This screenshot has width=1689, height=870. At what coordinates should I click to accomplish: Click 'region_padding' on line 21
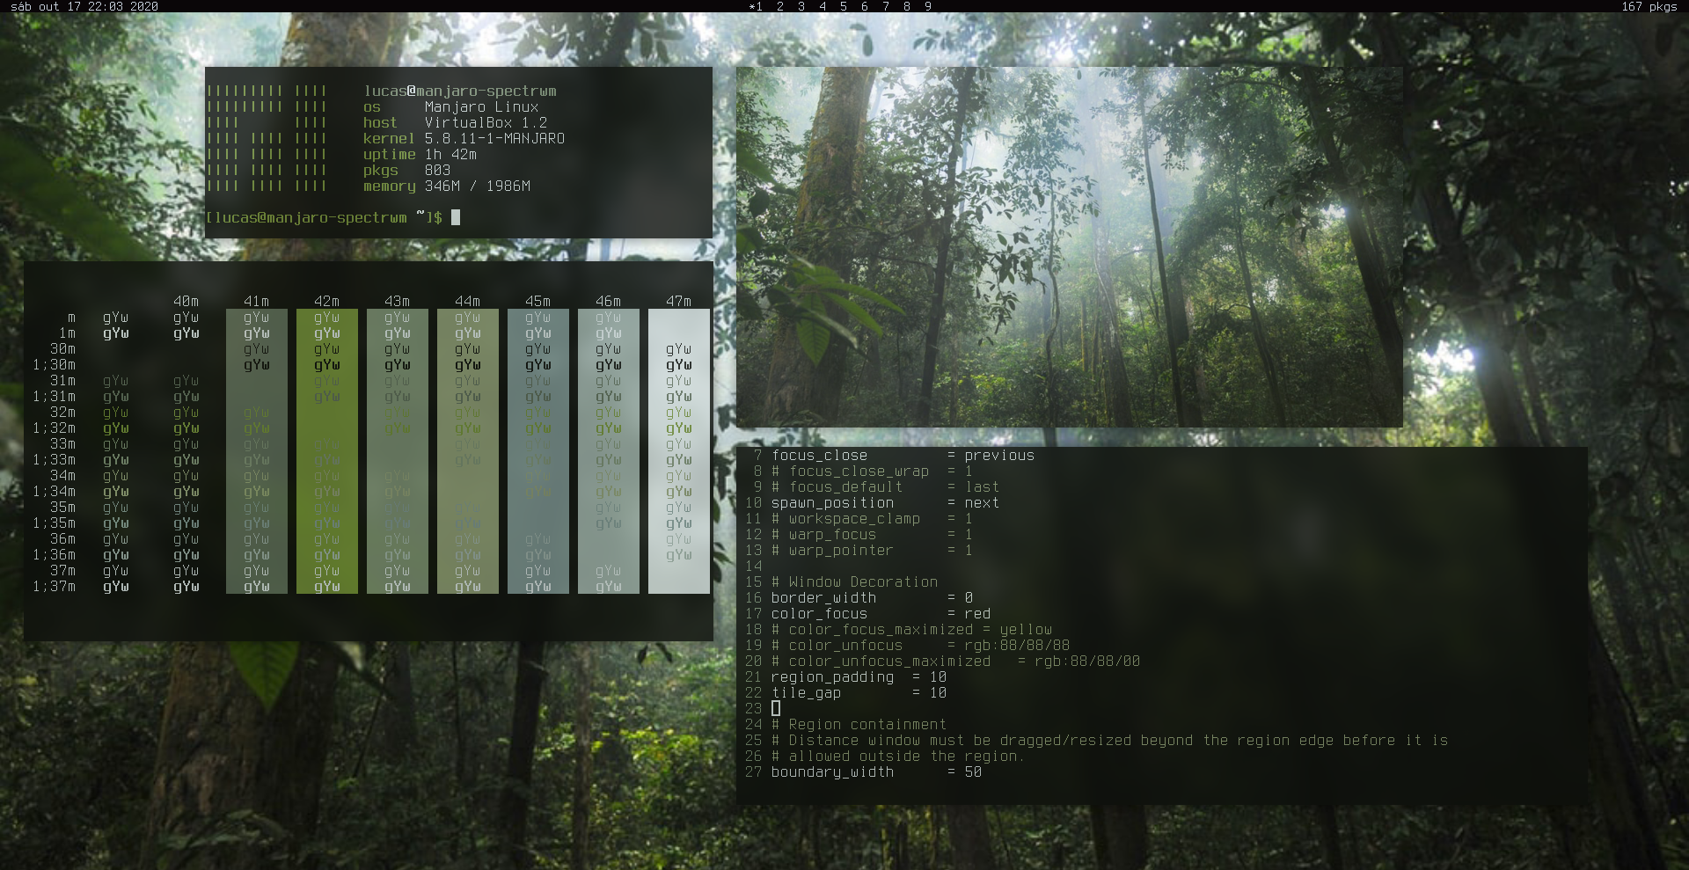click(832, 676)
